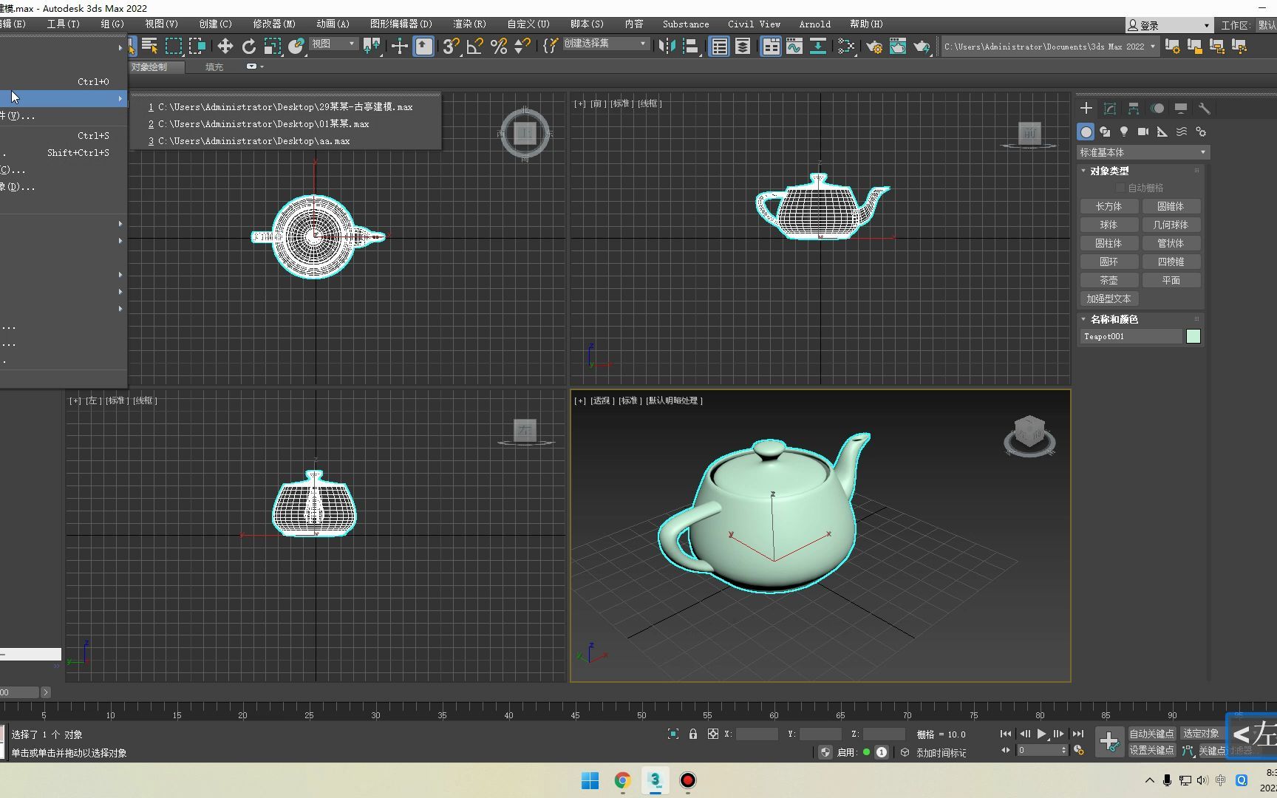Open the 标准基本体 dropdown
1277x798 pixels.
1142,151
